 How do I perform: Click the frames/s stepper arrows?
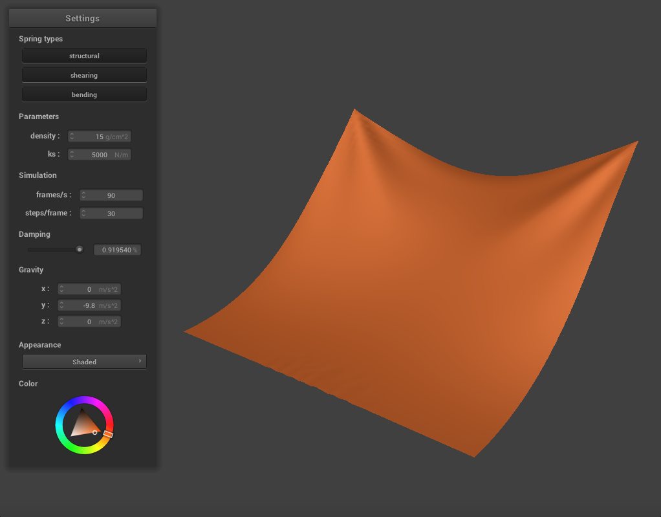click(x=83, y=195)
